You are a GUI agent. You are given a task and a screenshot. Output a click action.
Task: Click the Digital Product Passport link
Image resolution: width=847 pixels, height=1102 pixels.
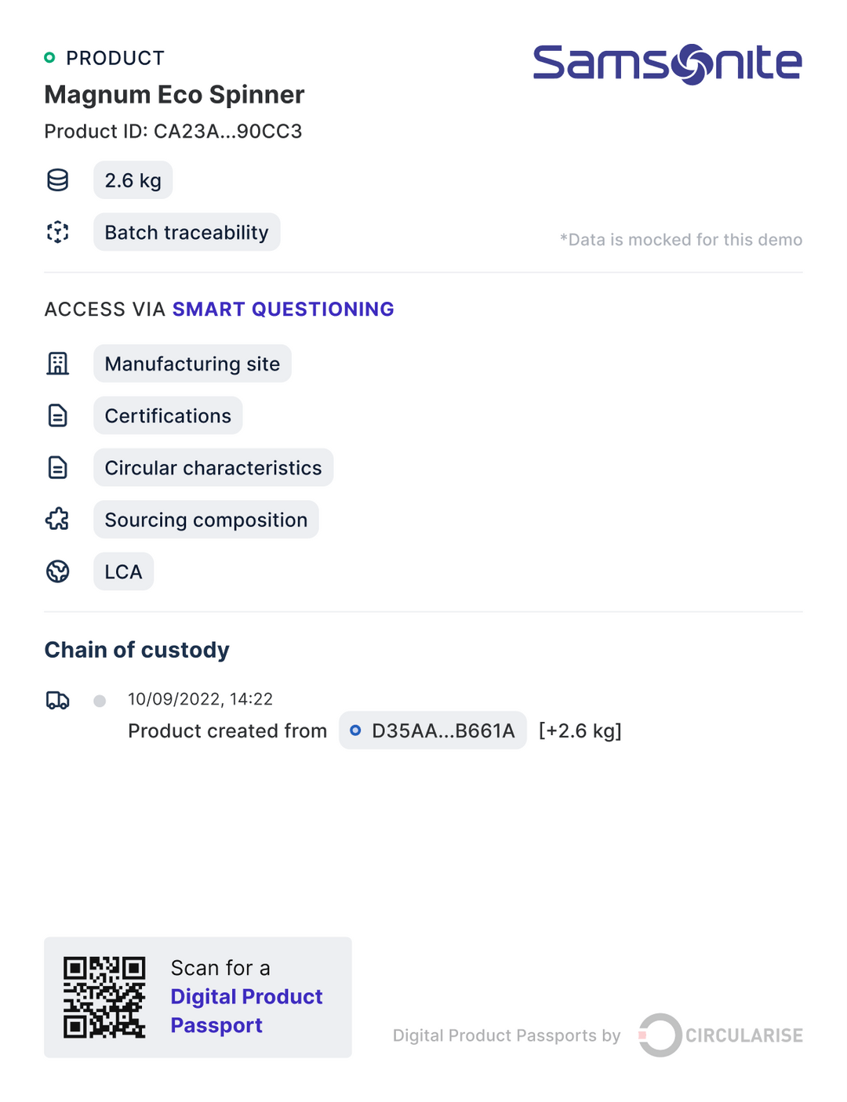[x=245, y=1011]
